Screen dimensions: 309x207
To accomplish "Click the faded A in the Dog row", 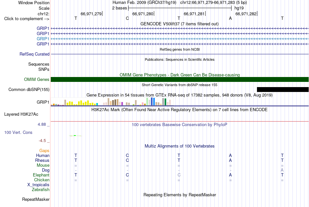I will (282, 170).
